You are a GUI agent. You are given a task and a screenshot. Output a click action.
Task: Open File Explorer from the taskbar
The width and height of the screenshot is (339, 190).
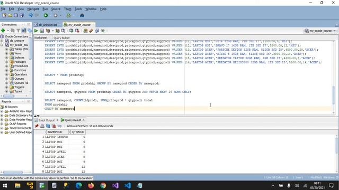[17, 185]
